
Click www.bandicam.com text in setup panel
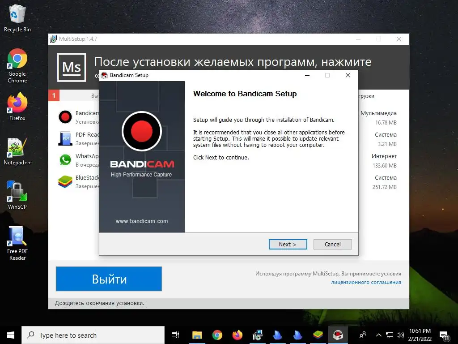(142, 221)
